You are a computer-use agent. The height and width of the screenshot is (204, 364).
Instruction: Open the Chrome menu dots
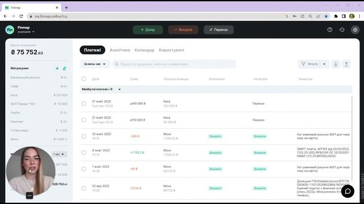tap(359, 16)
